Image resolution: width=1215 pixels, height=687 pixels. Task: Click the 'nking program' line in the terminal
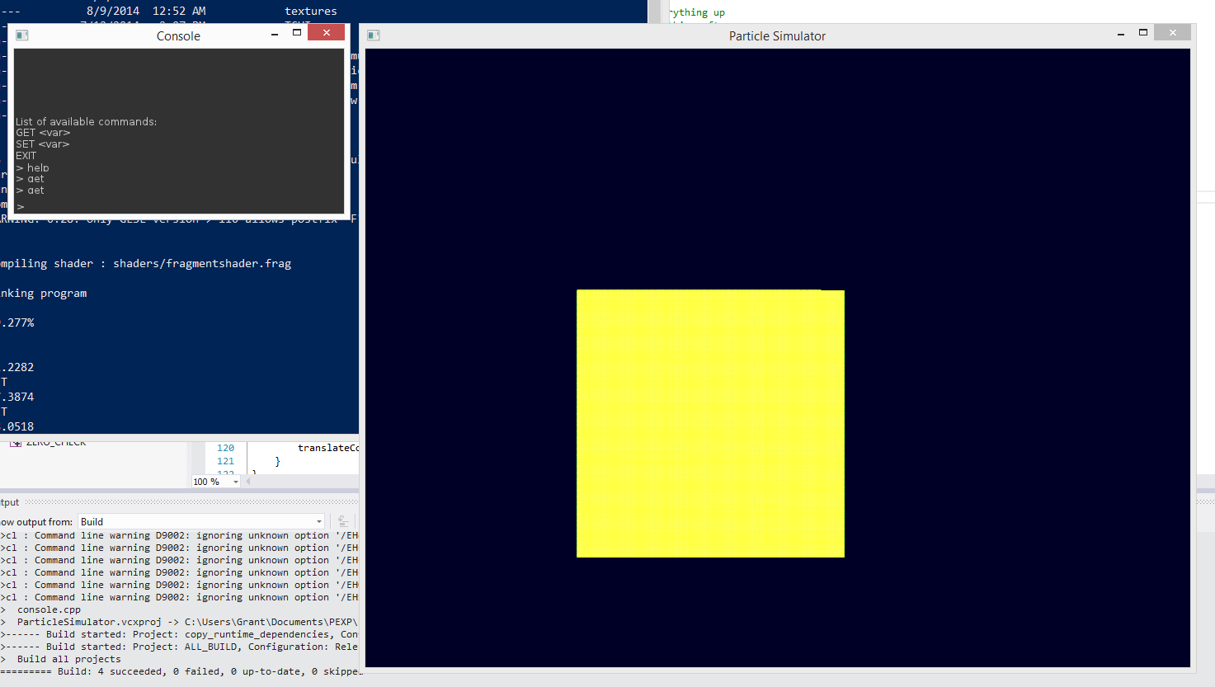(x=43, y=294)
